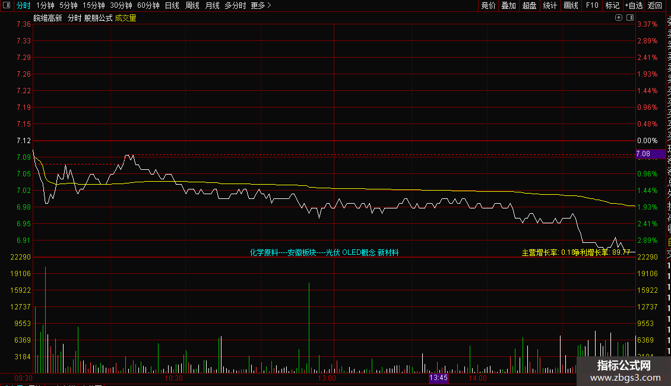671x386 pixels.
Task: Click the 7.36 top price axis label
Action: click(x=24, y=24)
